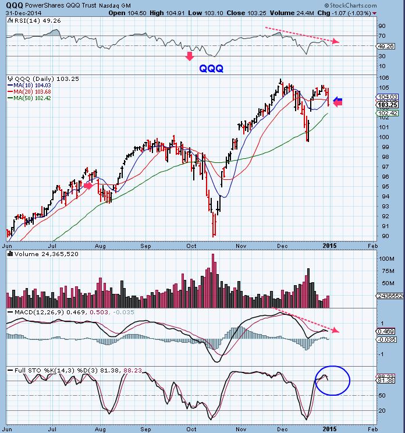Click the Low 103.10 value
The width and height of the screenshot is (405, 433).
pyautogui.click(x=205, y=13)
